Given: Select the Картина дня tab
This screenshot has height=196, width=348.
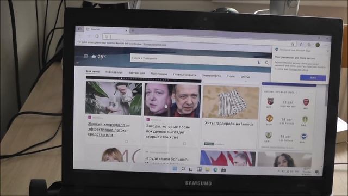Looking at the screenshot, I should tap(136, 73).
